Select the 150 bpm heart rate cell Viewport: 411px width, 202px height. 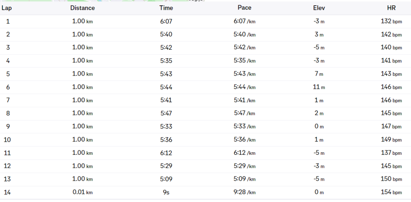[x=391, y=179]
